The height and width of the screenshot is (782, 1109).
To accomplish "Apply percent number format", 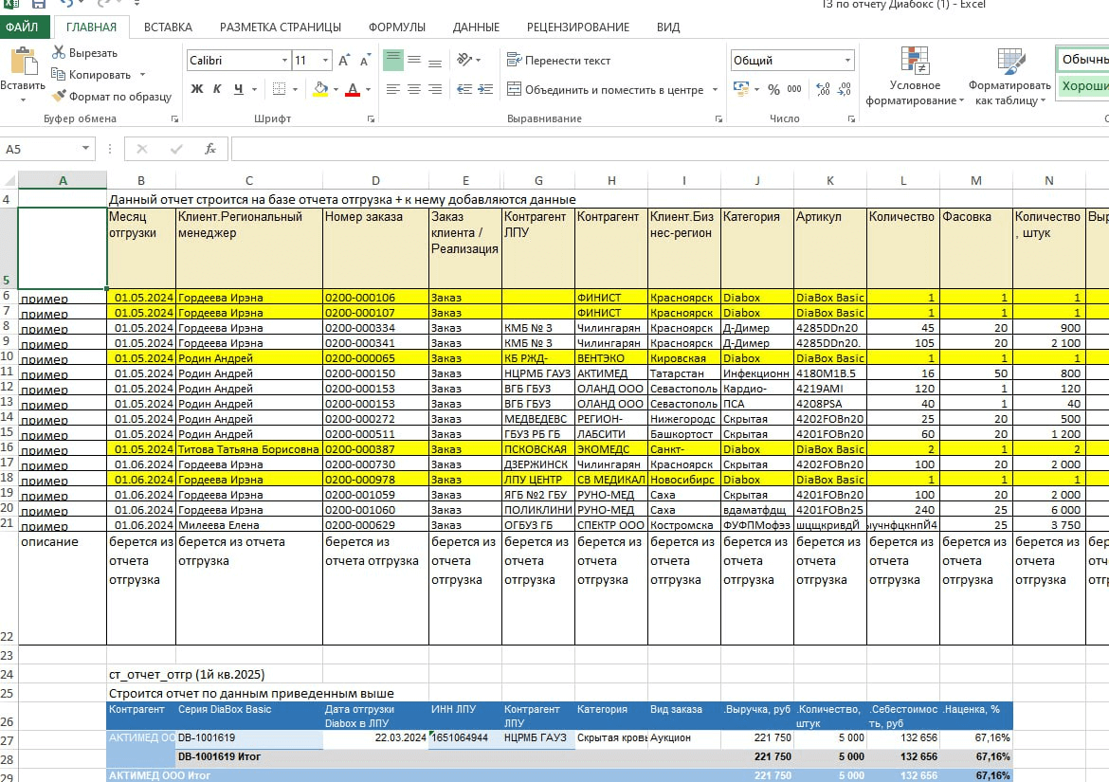I will pos(773,89).
